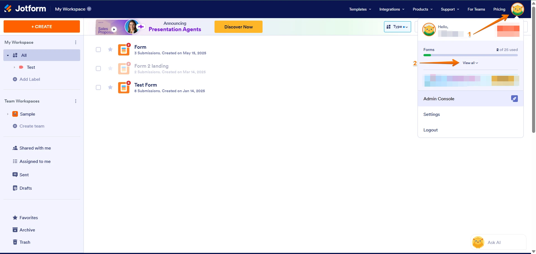536x254 pixels.
Task: Open the Drafts section
Action: click(x=26, y=188)
